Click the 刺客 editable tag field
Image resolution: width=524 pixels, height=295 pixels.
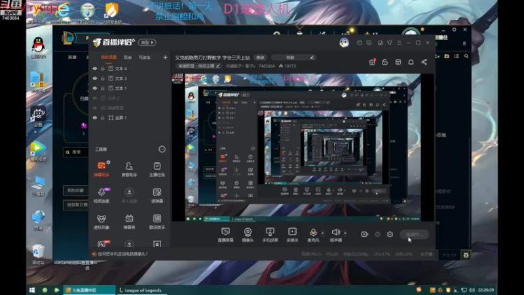(x=293, y=58)
